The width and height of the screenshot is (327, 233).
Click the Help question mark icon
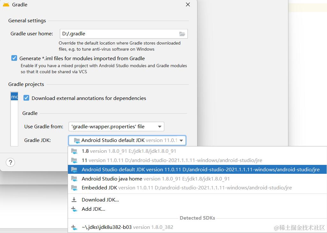(10, 162)
